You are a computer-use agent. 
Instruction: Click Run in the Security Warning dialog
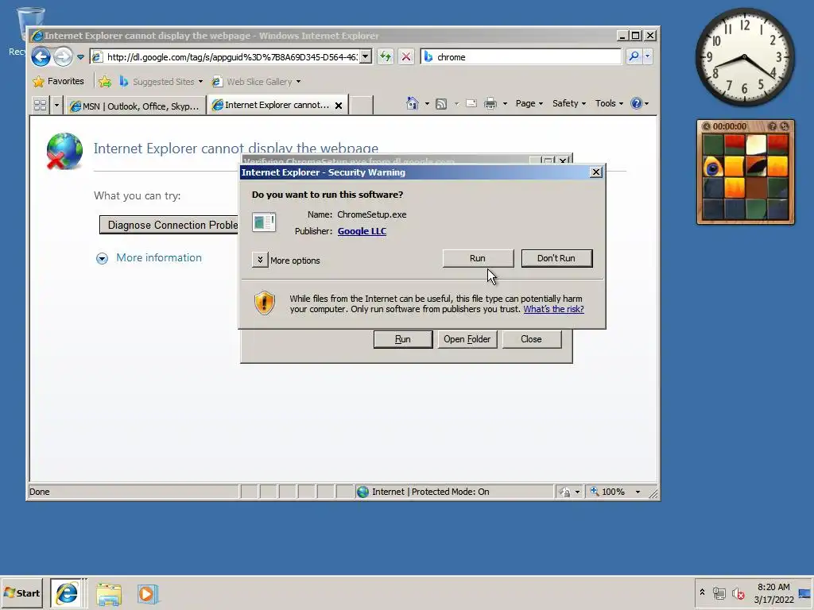478,258
